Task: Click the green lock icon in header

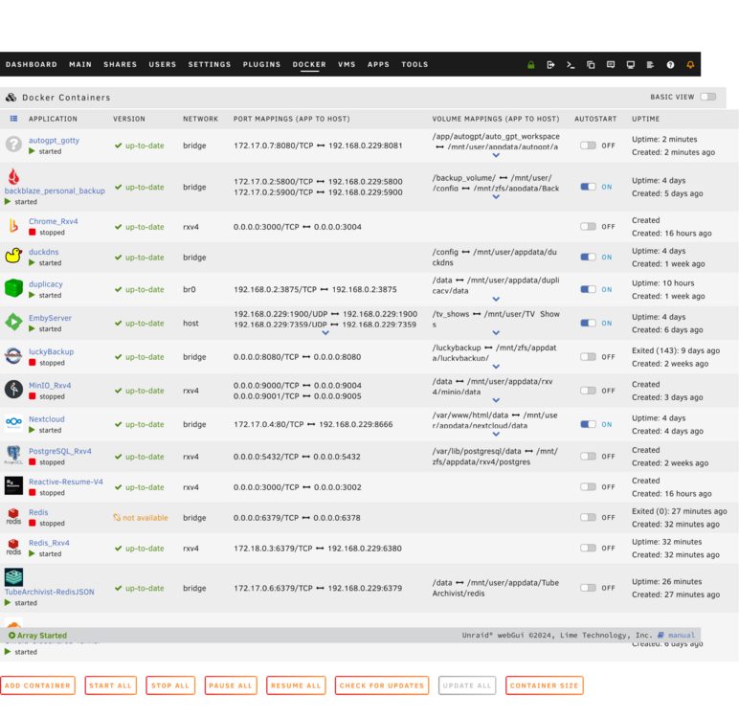Action: point(530,65)
